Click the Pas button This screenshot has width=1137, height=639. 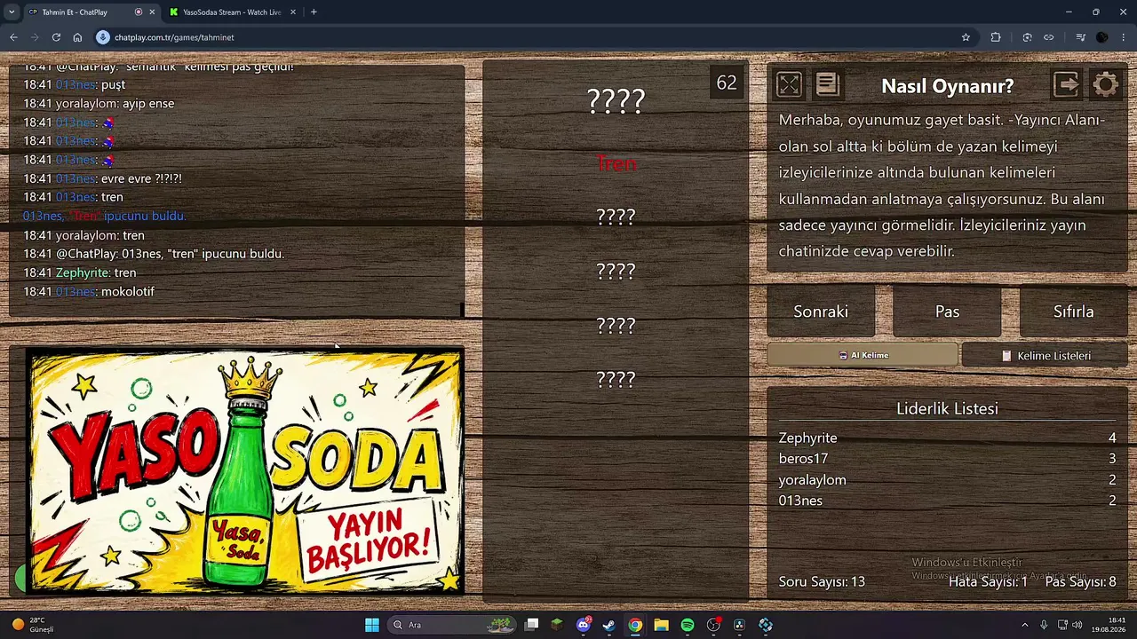coord(947,312)
